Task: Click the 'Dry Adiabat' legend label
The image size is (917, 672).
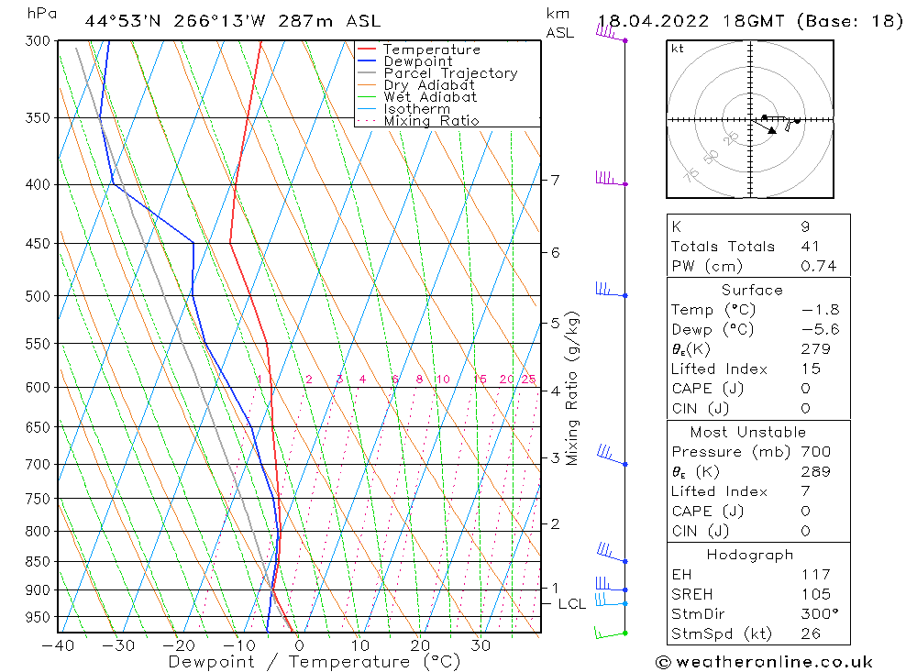Action: point(429,85)
